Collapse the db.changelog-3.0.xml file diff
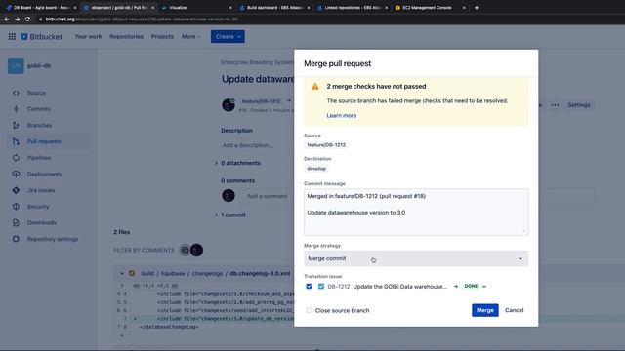Image resolution: width=625 pixels, height=351 pixels. coord(121,273)
